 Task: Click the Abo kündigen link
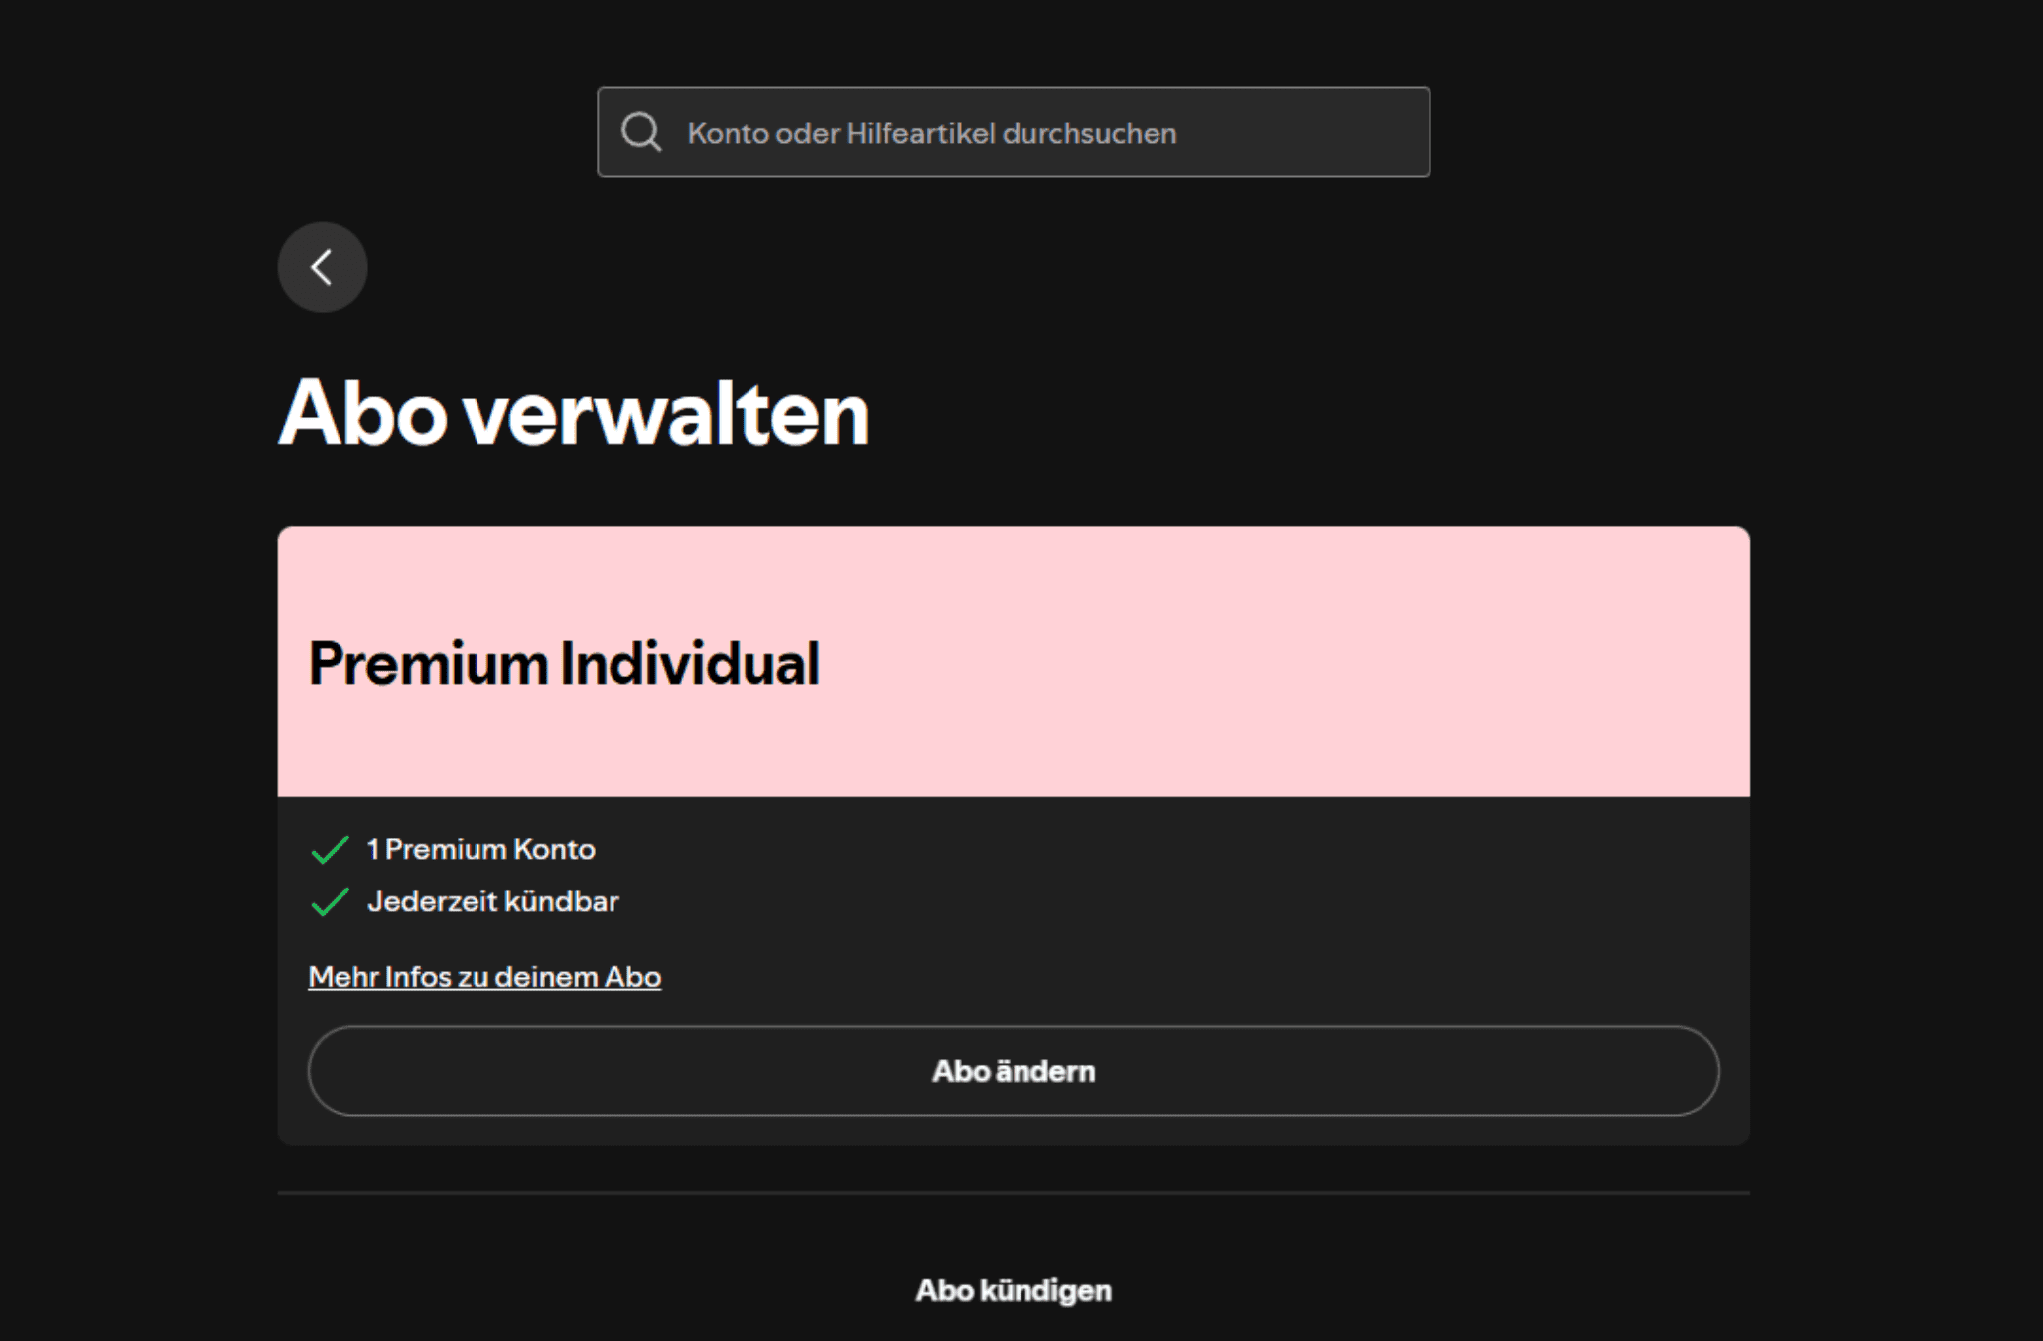coord(1015,1290)
